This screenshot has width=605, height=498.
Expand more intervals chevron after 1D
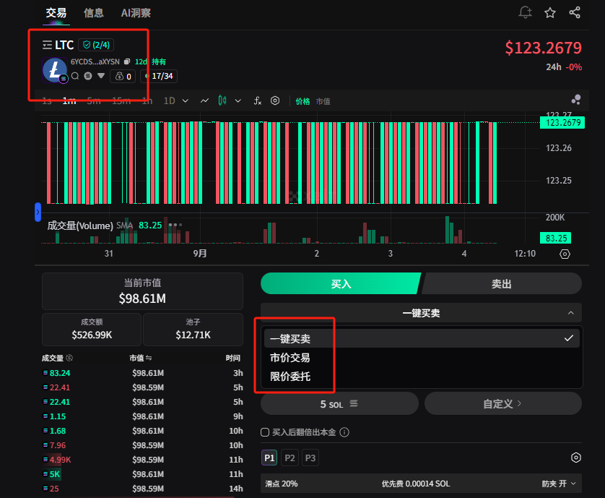[186, 101]
